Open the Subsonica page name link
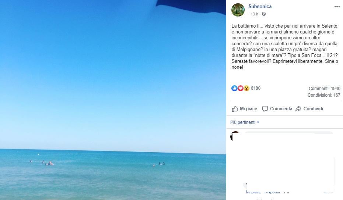343x200 pixels. 260,7
